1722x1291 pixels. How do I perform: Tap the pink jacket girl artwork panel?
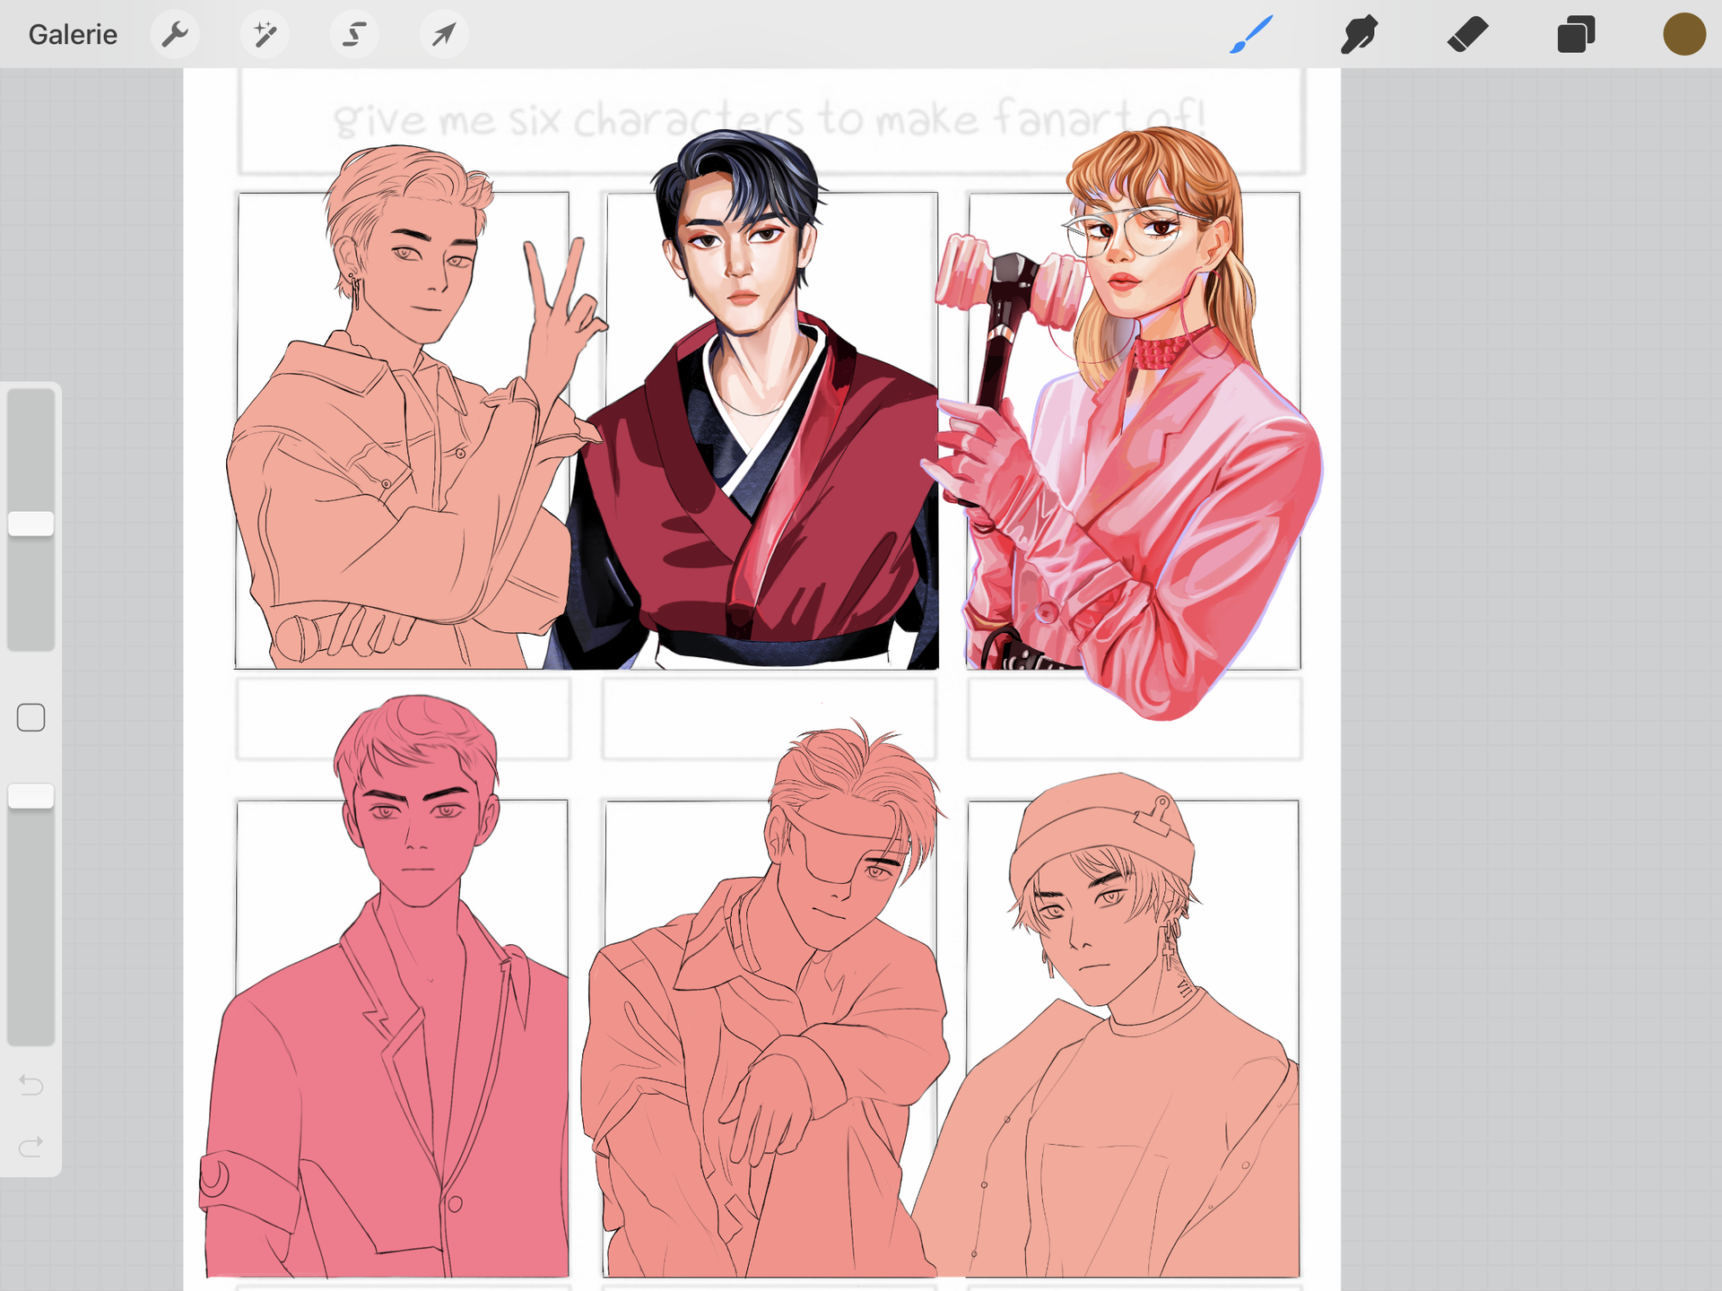click(1134, 430)
